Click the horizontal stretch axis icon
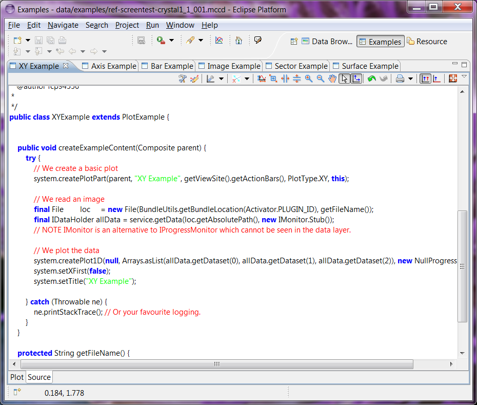Screen dimensions: 477x405 pyautogui.click(x=285, y=79)
